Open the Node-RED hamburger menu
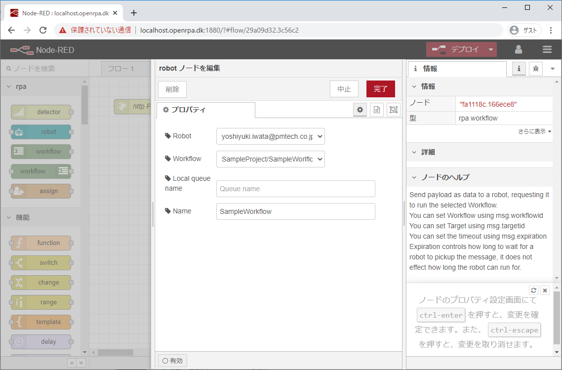Screen dimensions: 562x370 (x=547, y=49)
